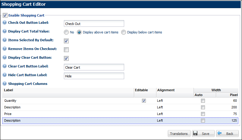Click help icon beside Items Selected By Default
The height and width of the screenshot is (140, 242).
tap(5, 40)
